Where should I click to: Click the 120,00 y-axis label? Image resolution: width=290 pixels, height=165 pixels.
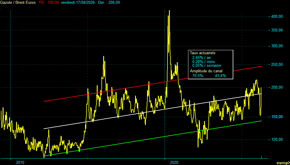tap(277, 140)
